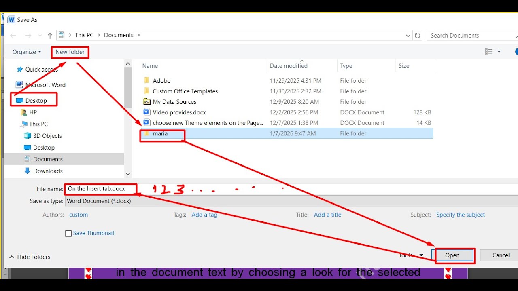This screenshot has width=518, height=291.
Task: Click the Custom Office Templates folder icon
Action: pos(146,91)
